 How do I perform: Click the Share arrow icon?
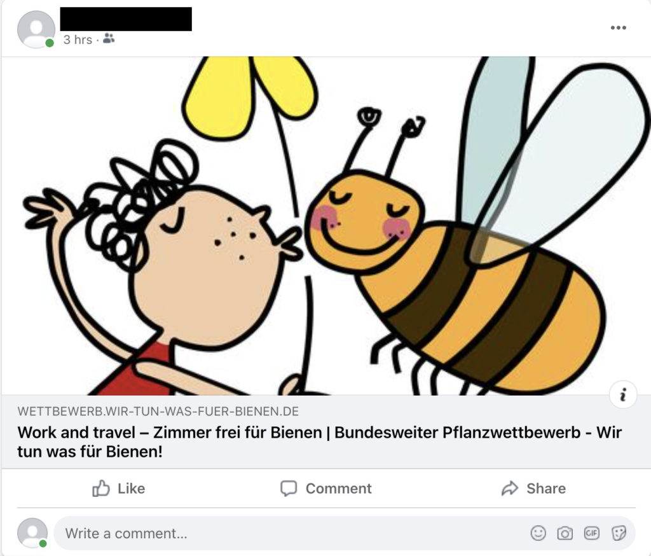point(510,489)
